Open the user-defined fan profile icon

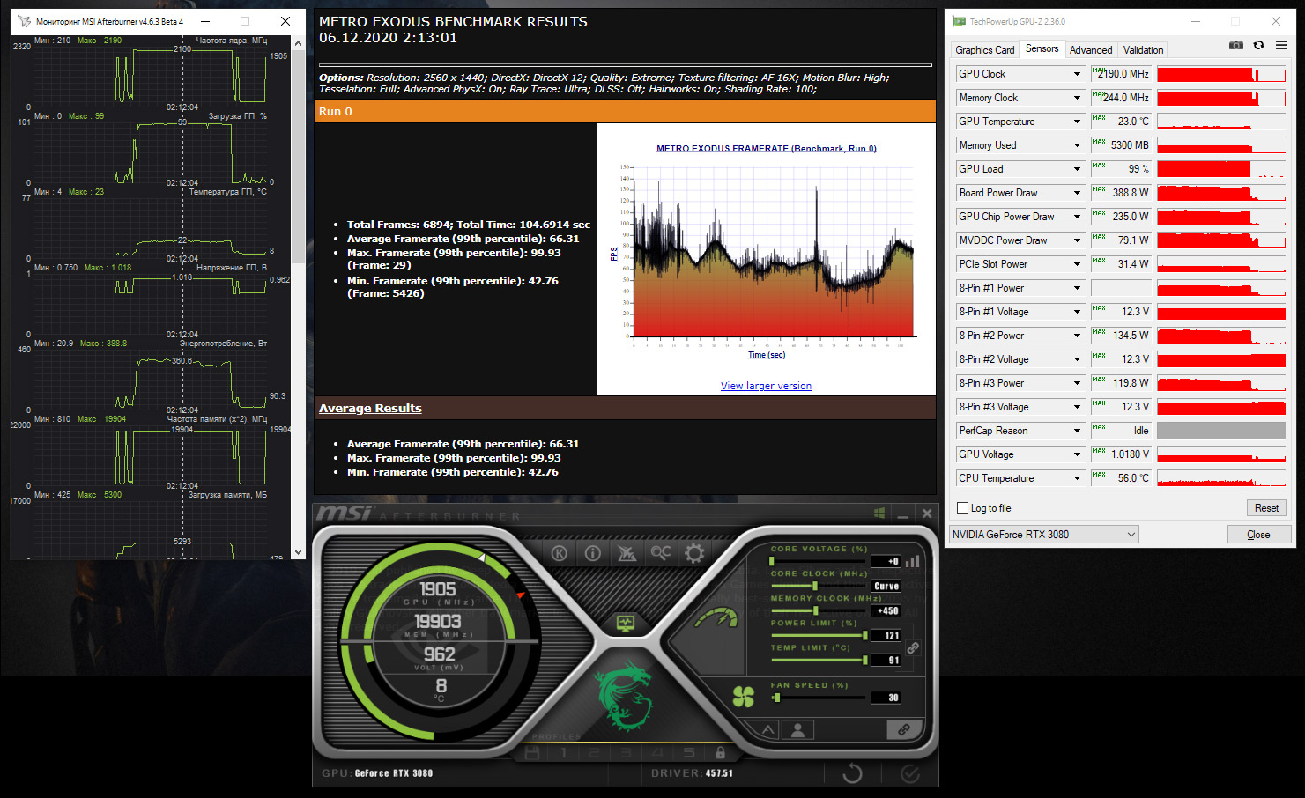(x=797, y=729)
